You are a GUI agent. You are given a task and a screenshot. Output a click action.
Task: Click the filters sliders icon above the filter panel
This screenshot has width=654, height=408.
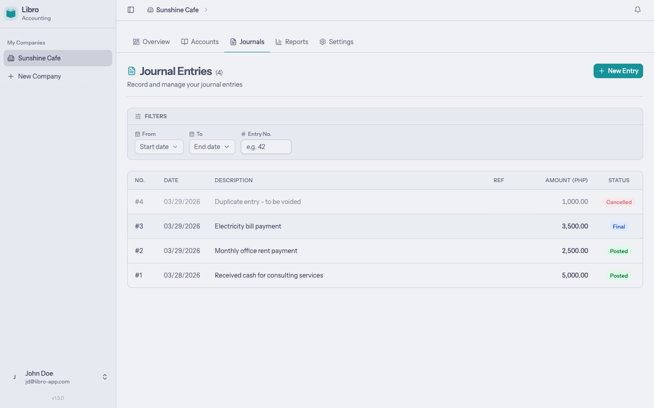[x=138, y=116]
